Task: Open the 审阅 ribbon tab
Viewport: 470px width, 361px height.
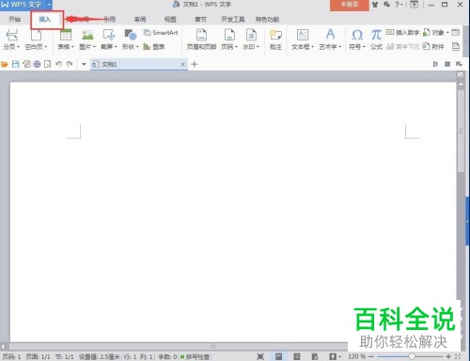Action: (140, 20)
